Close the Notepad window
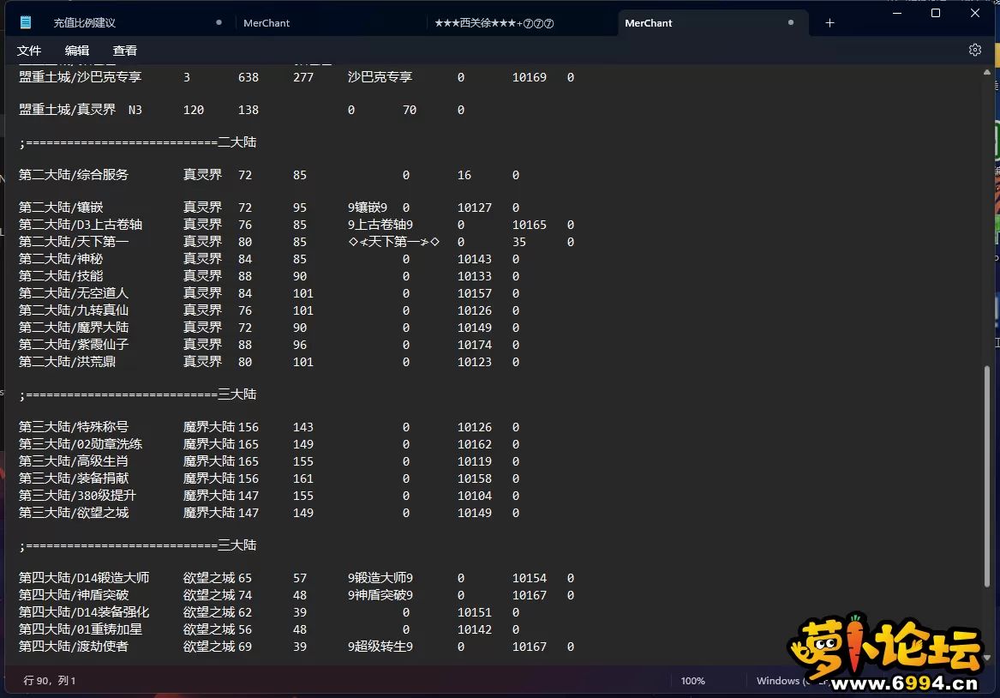The width and height of the screenshot is (1000, 698). tap(974, 13)
